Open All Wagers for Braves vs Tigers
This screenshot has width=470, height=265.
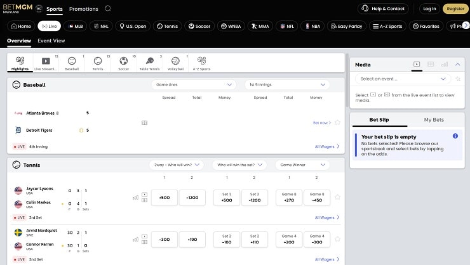click(x=327, y=146)
